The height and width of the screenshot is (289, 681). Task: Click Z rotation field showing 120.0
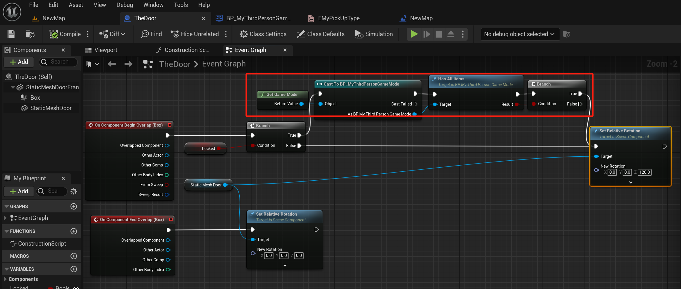(645, 172)
